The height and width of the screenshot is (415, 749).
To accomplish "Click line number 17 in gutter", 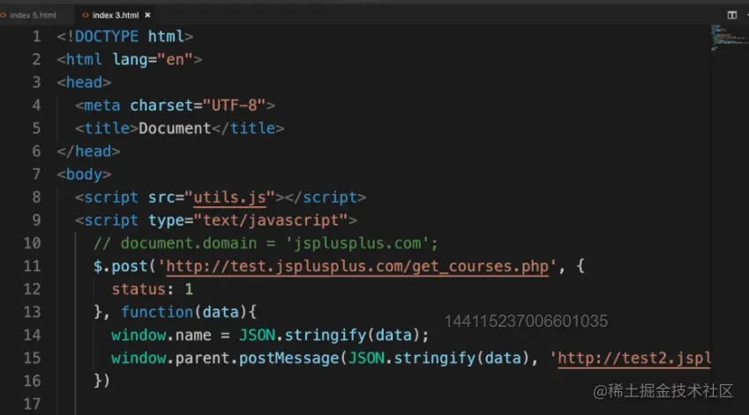I will [32, 404].
